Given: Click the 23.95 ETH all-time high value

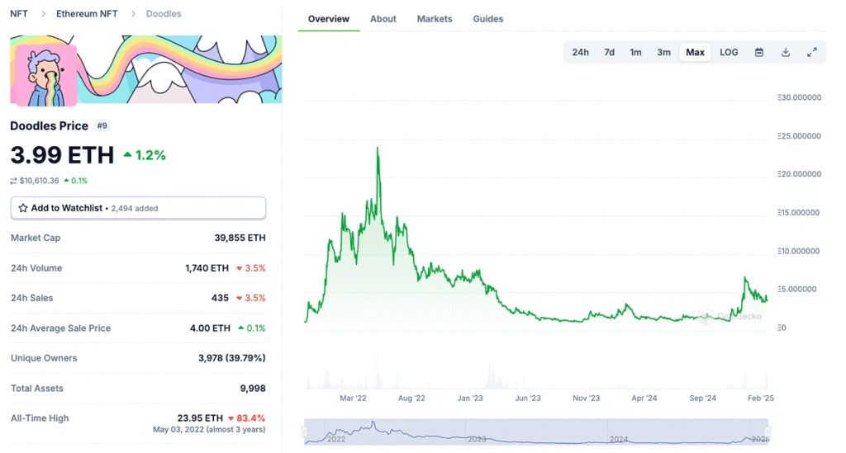Looking at the screenshot, I should (200, 418).
